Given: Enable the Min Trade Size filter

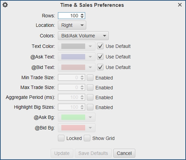Looking at the screenshot, I should pyautogui.click(x=90, y=78).
